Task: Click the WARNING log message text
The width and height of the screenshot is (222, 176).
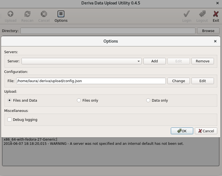Action: pos(94,144)
